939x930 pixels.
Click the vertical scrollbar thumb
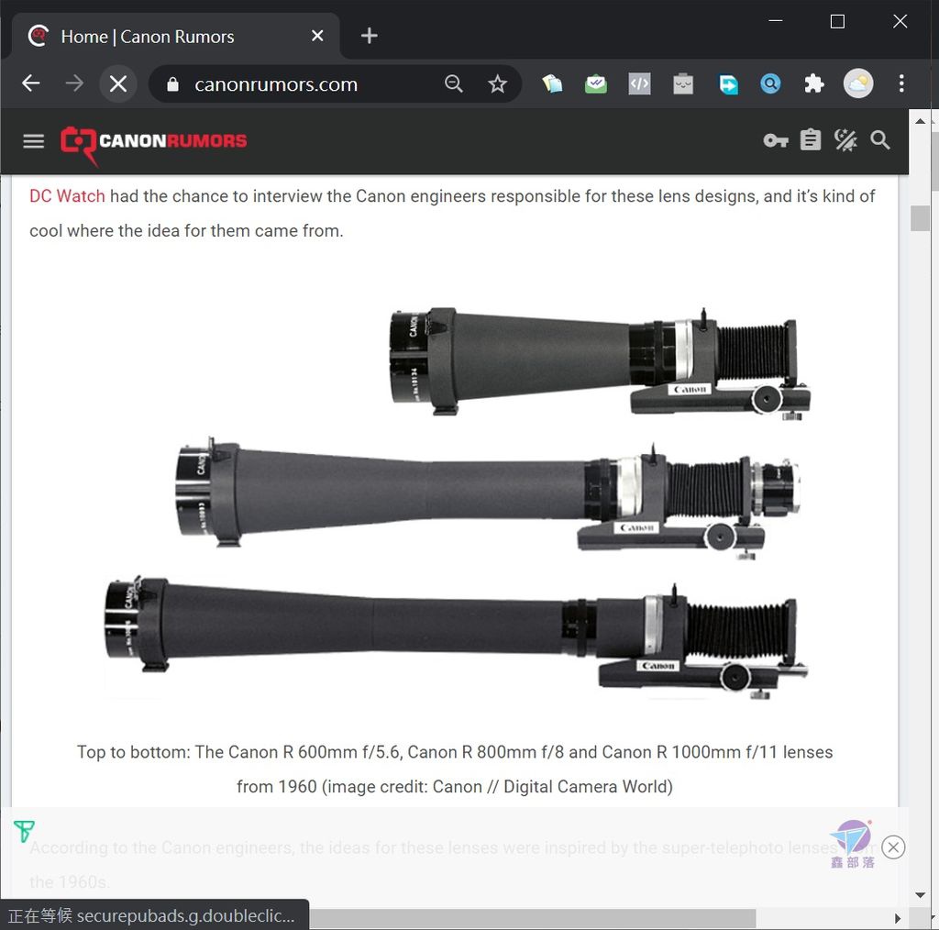(x=920, y=218)
